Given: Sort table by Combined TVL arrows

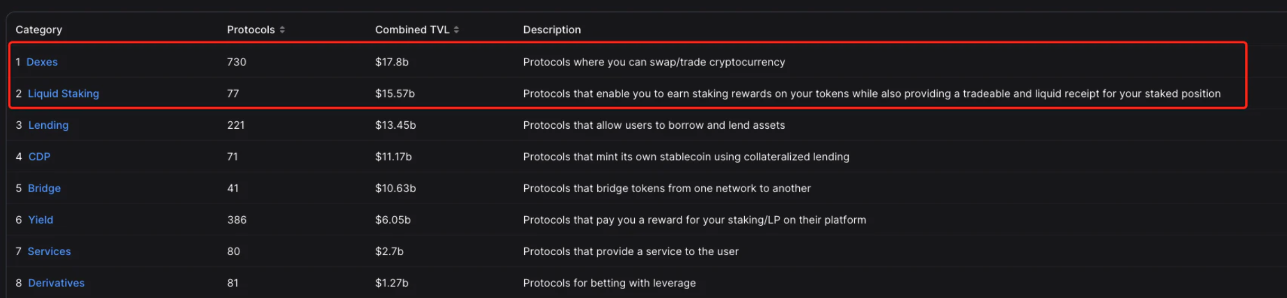Looking at the screenshot, I should tap(457, 30).
